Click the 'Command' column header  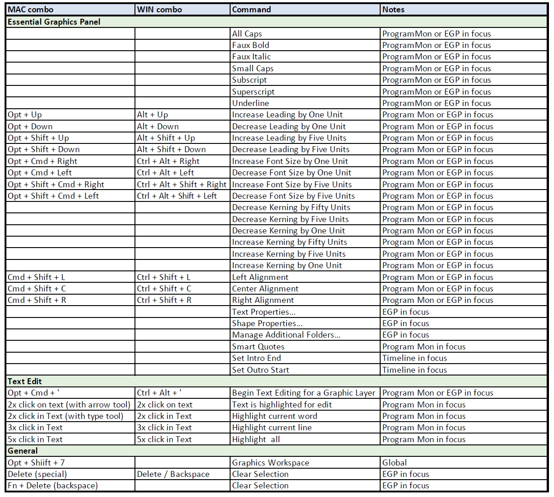[x=305, y=10]
